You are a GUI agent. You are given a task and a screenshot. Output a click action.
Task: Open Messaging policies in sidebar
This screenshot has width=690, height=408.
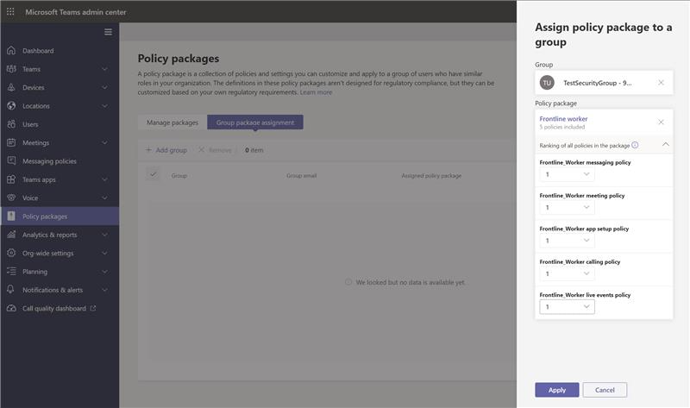click(x=60, y=161)
